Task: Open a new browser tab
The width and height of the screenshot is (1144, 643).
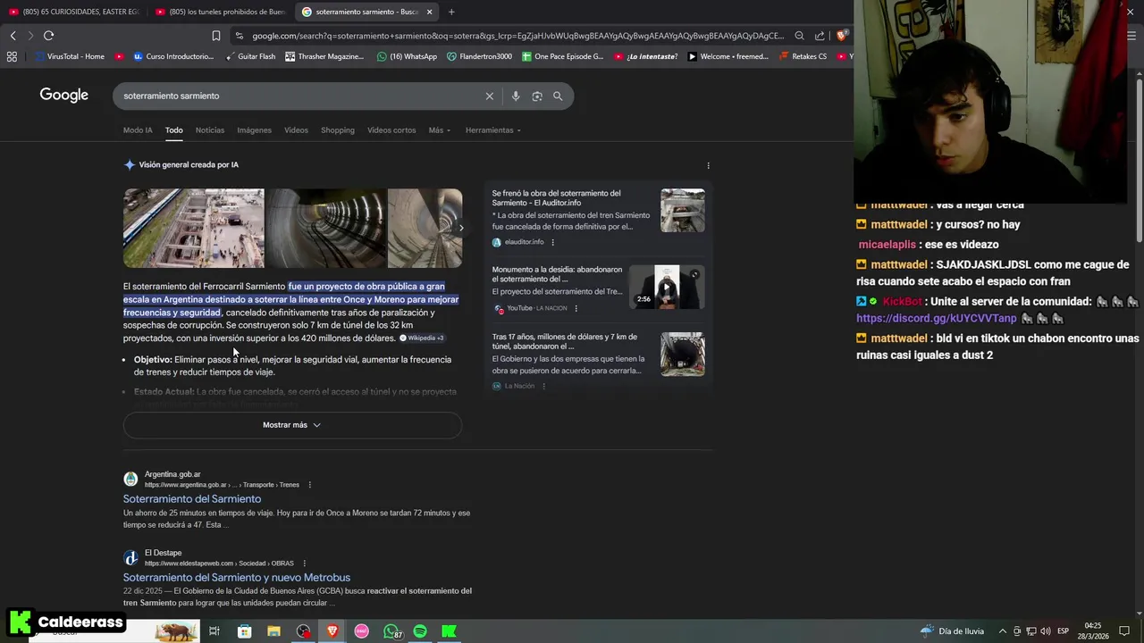Action: click(451, 12)
